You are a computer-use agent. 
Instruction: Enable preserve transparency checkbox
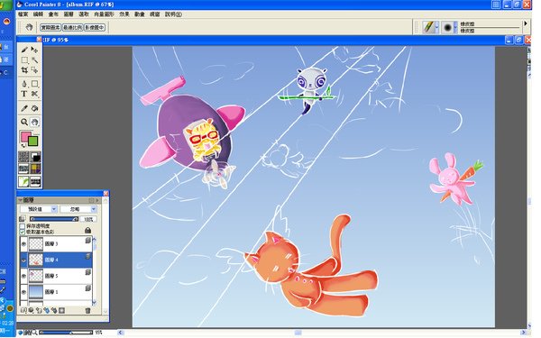coord(22,226)
